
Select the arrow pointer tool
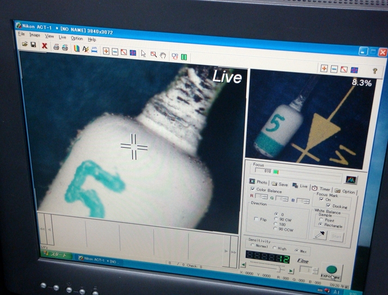(143, 54)
